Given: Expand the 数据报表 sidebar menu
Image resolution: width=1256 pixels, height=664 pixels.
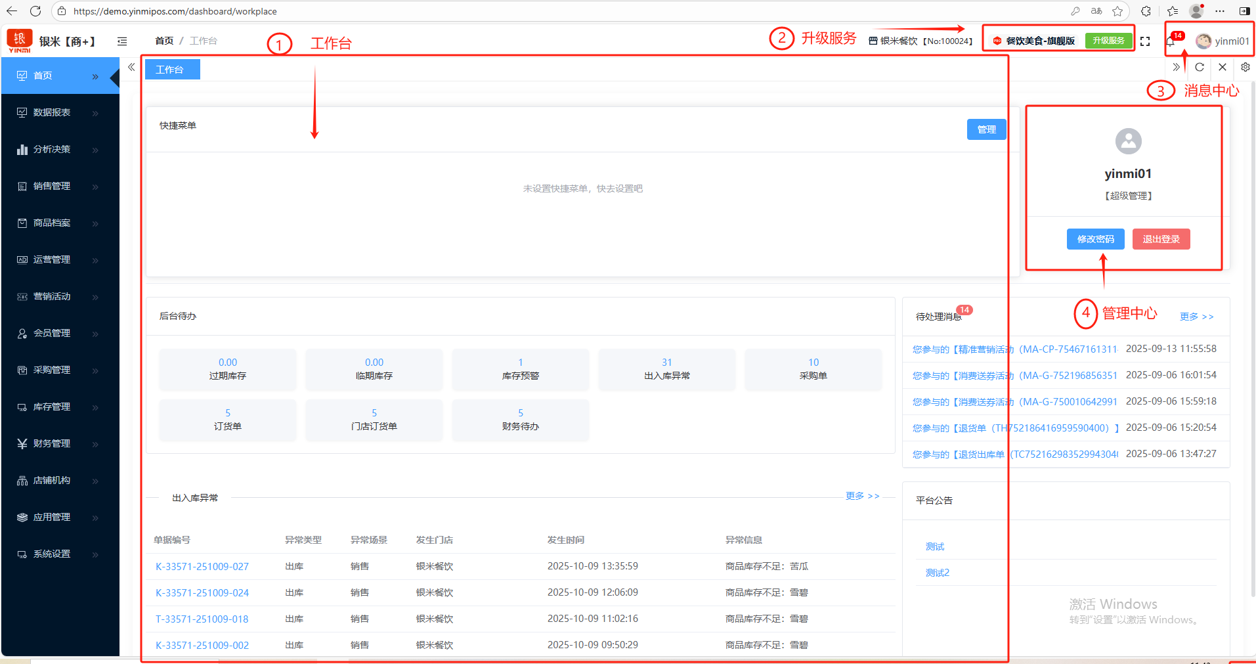Looking at the screenshot, I should pos(52,112).
